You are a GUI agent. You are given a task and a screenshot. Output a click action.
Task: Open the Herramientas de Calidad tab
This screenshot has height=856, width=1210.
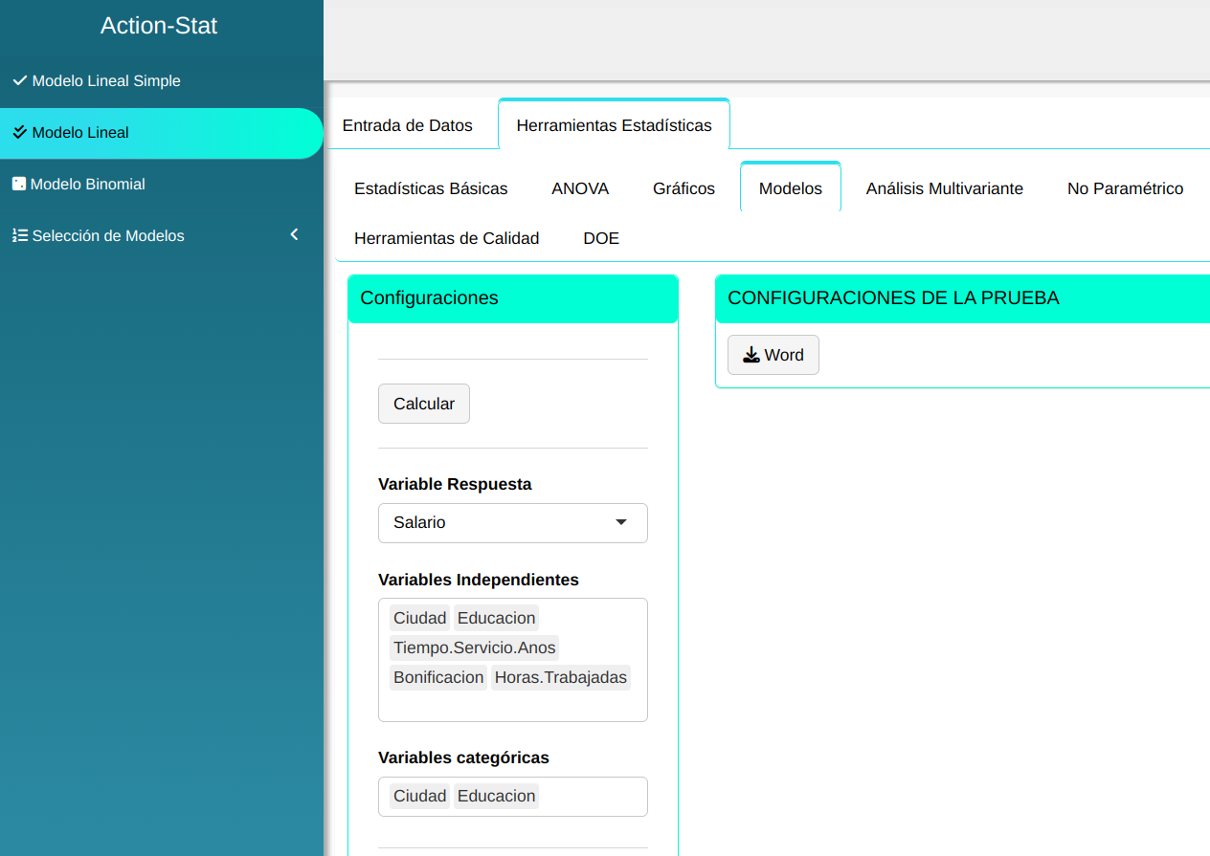pos(446,238)
